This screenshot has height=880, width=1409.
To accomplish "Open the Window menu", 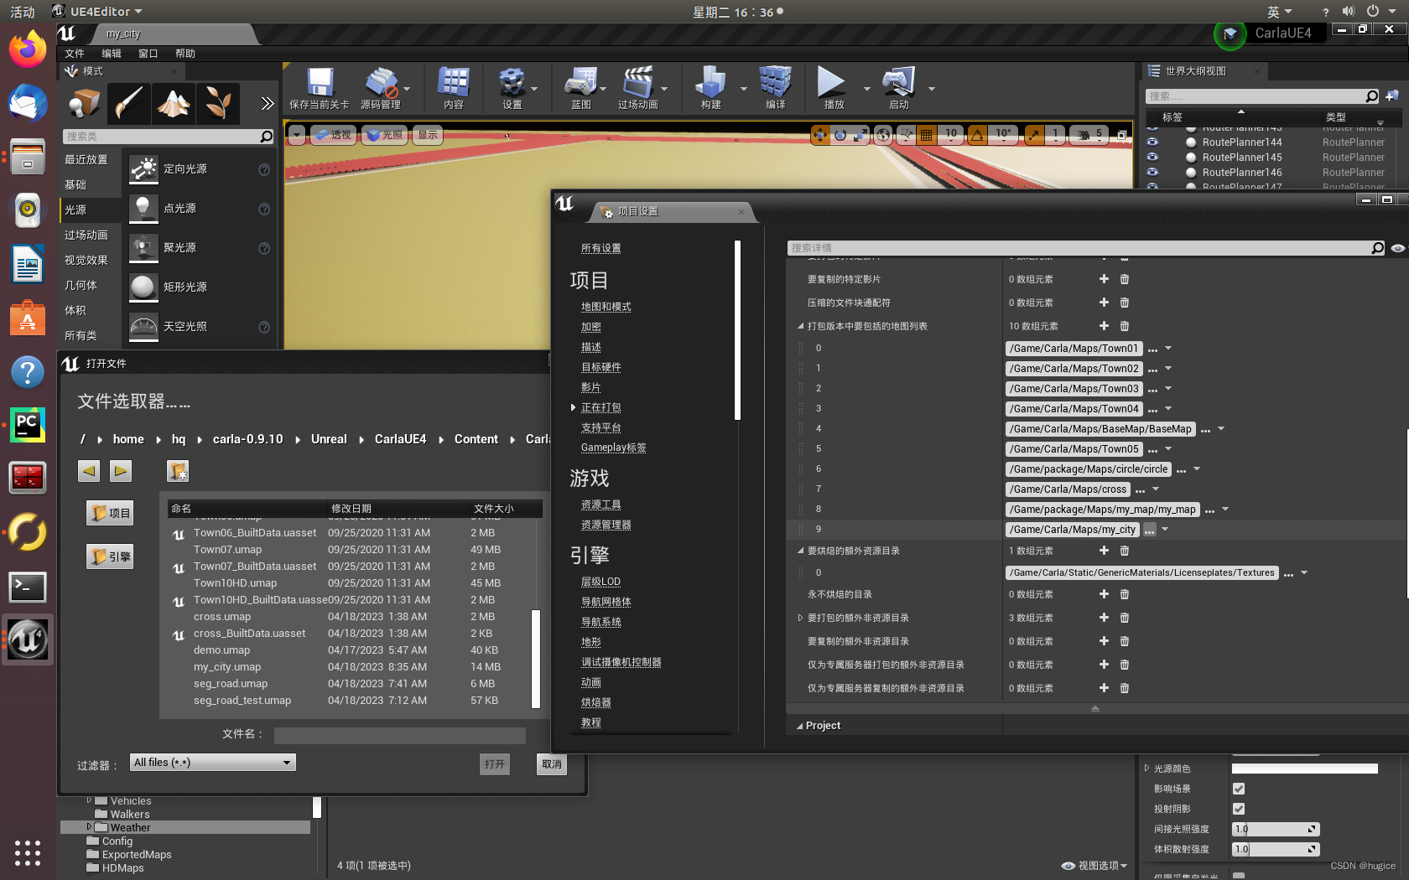I will pos(148,54).
